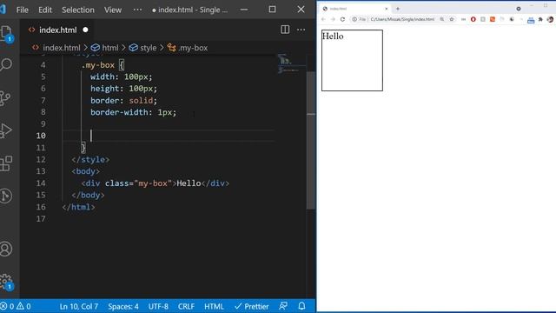This screenshot has height=313, width=556.
Task: Click the Hello box in browser page
Action: (x=352, y=60)
